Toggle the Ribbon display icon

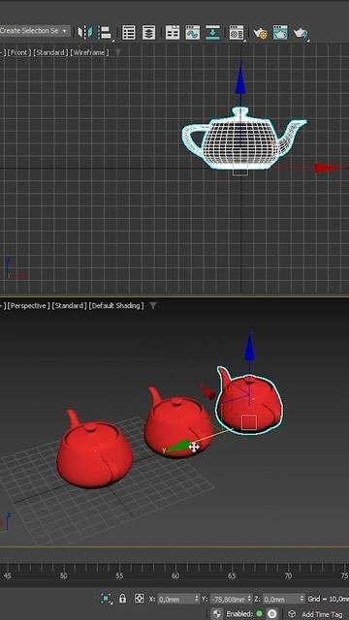tap(173, 32)
